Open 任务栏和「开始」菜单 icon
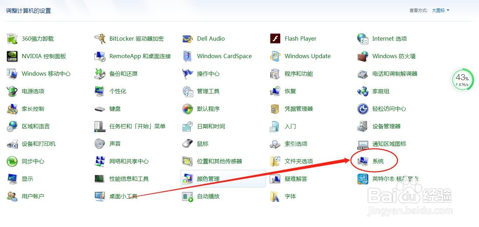Viewport: 479px width, 227px height. coord(100,126)
